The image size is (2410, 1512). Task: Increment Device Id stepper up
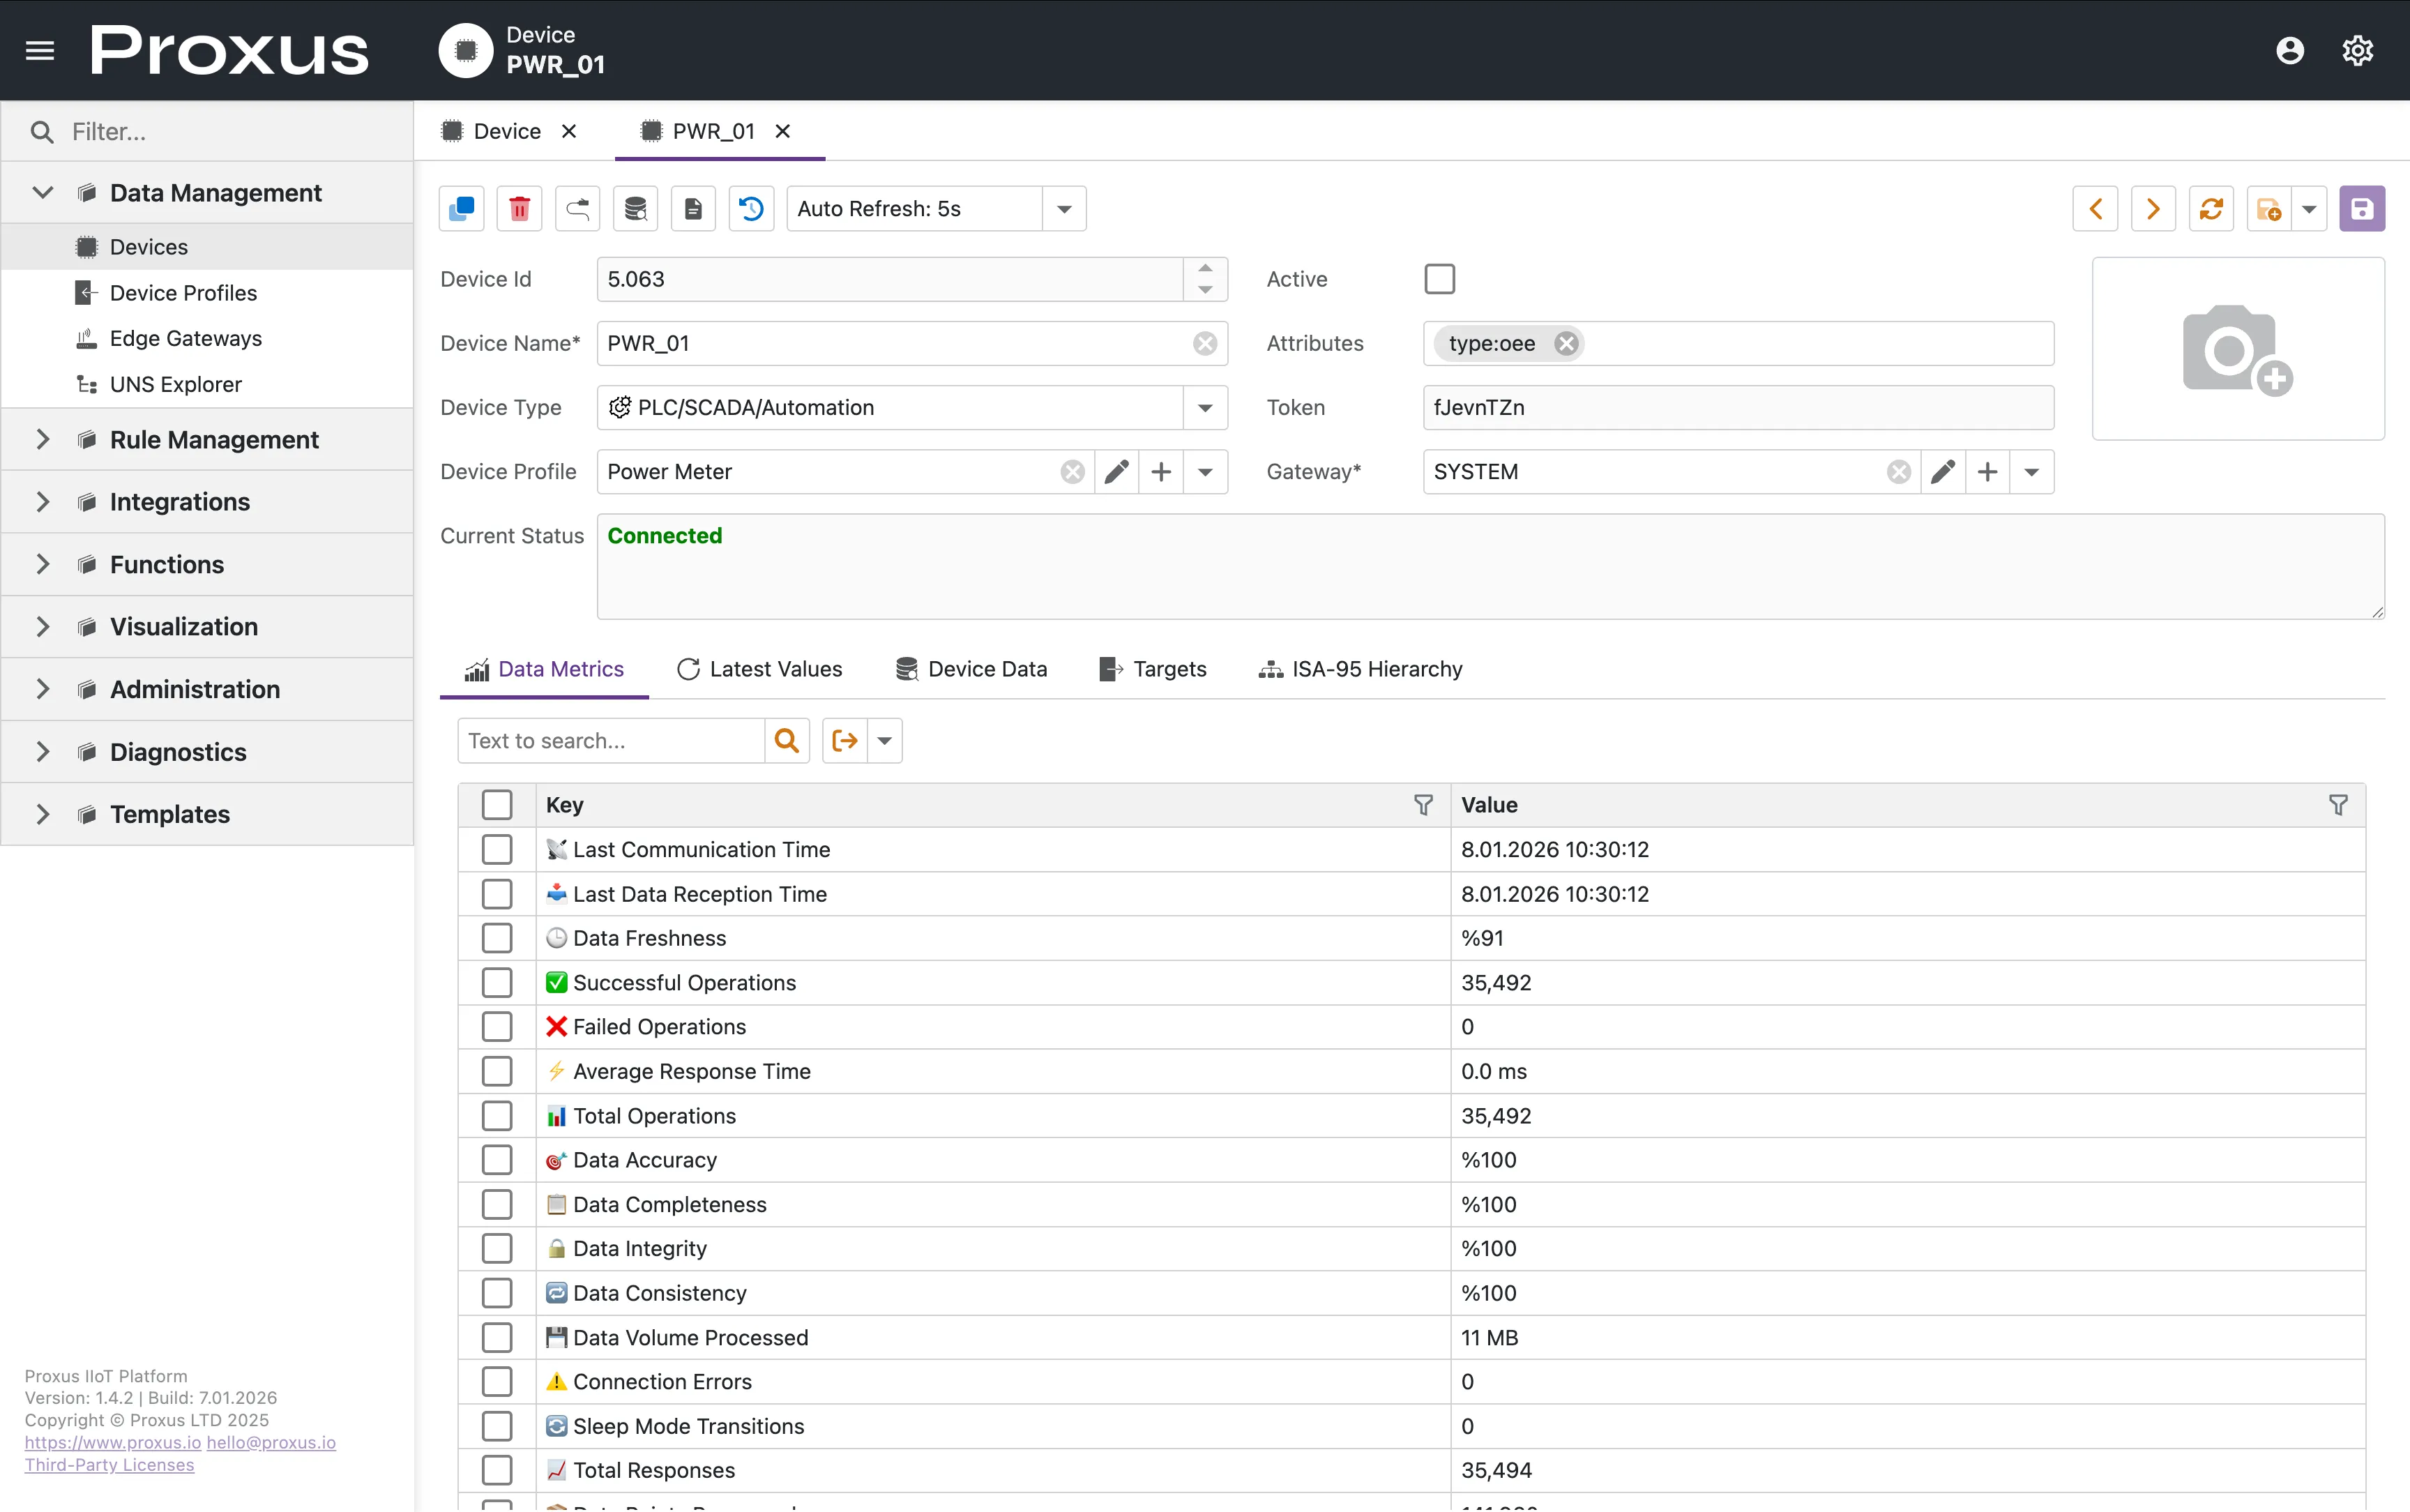(x=1204, y=269)
